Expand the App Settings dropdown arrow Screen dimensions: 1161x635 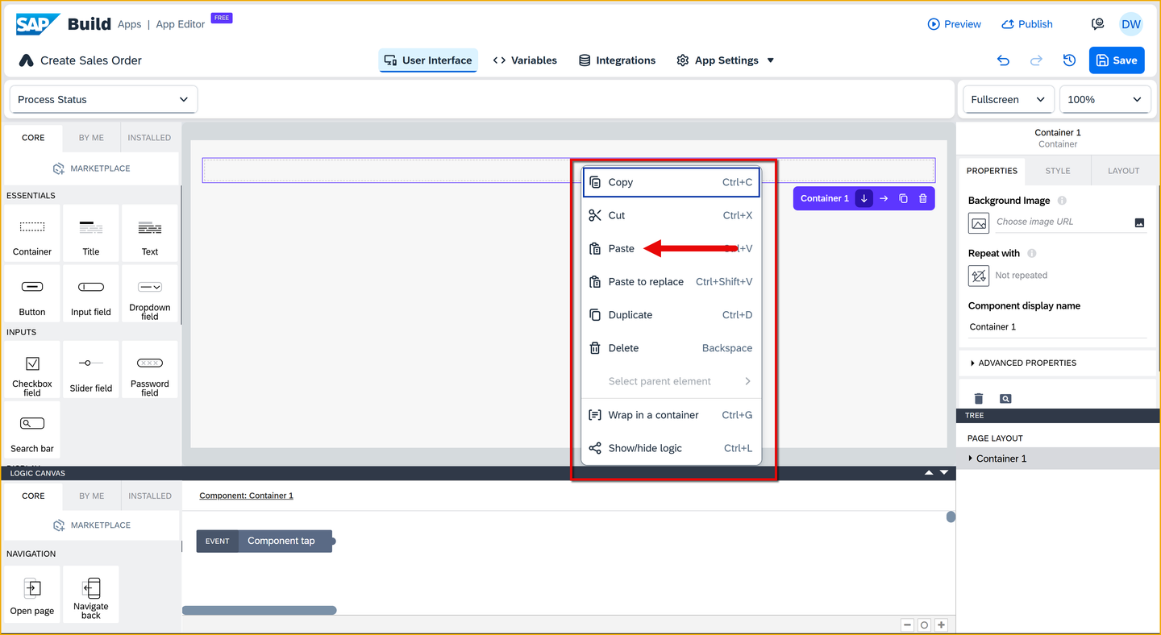(771, 60)
